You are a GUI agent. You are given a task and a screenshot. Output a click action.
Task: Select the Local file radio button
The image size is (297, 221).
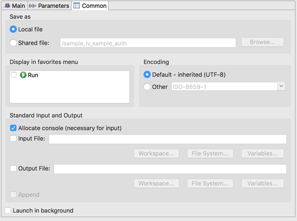click(13, 29)
